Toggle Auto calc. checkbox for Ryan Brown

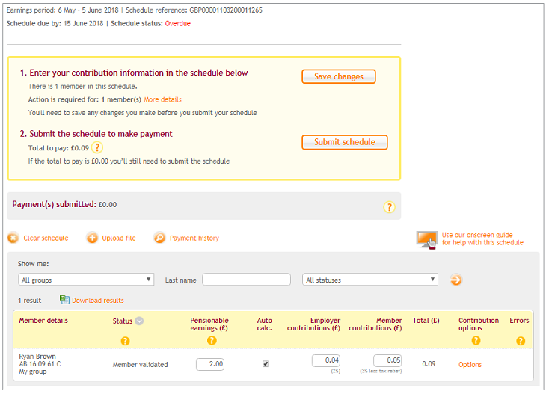pyautogui.click(x=266, y=363)
